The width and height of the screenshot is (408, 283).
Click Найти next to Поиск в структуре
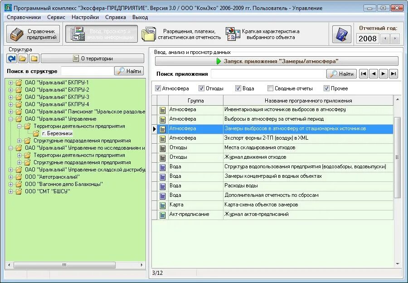pyautogui.click(x=129, y=71)
